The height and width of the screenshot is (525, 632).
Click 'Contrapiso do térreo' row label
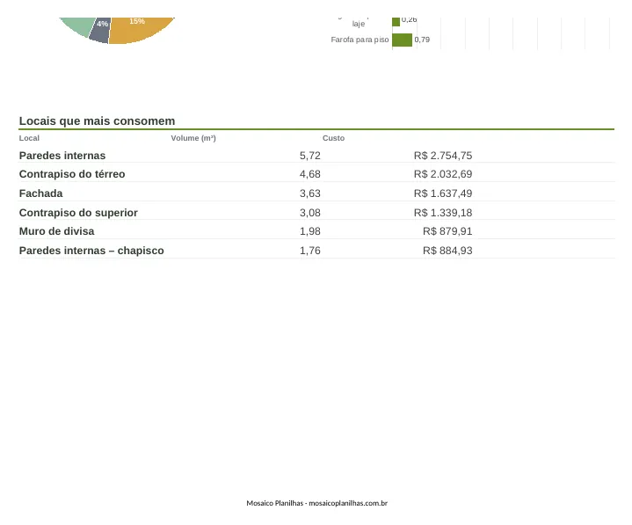point(72,174)
